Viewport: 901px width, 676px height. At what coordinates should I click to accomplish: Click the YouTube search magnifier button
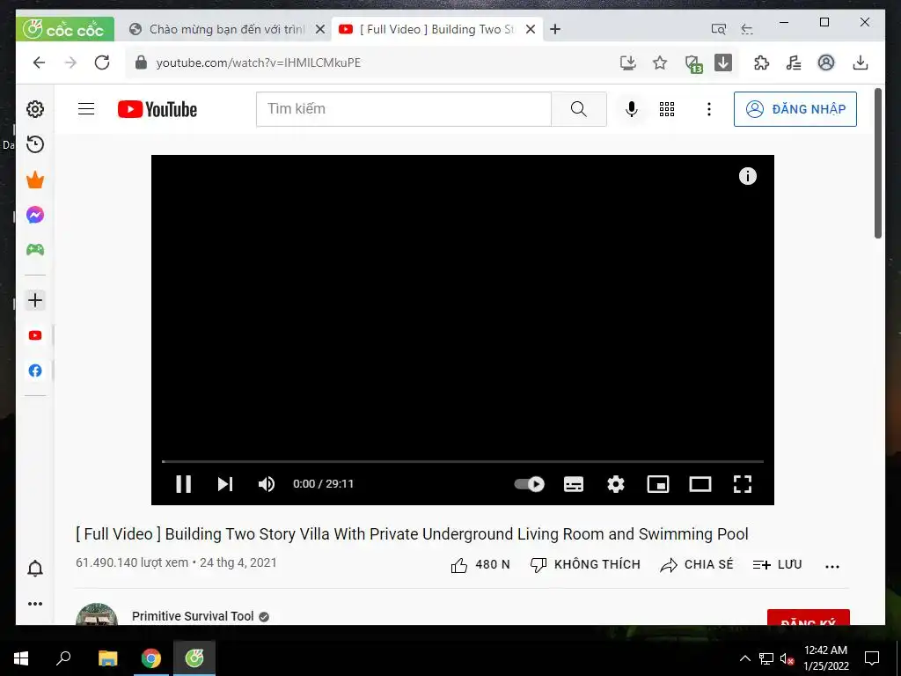pos(579,108)
